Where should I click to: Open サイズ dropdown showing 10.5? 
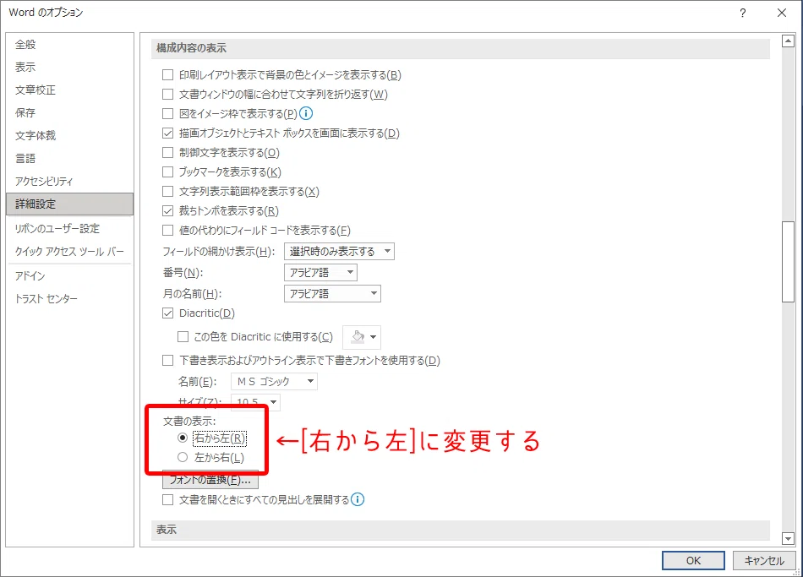(255, 402)
